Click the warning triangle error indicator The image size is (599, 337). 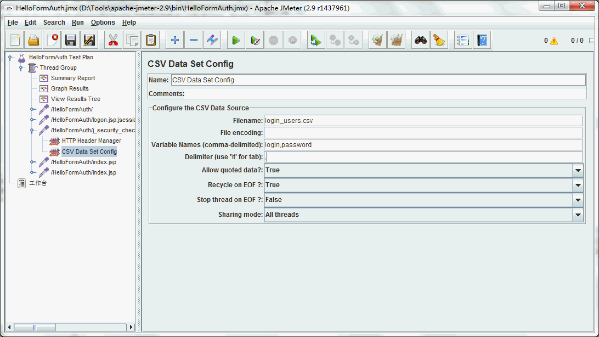coord(553,41)
